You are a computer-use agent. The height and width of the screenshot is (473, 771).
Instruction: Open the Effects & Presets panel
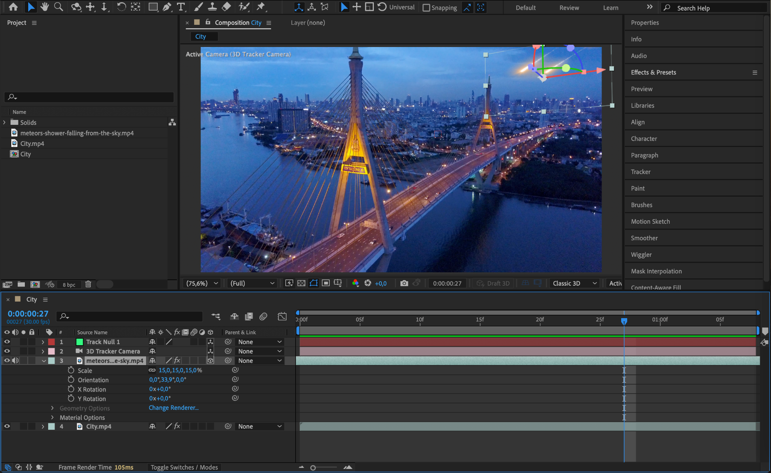pyautogui.click(x=653, y=72)
